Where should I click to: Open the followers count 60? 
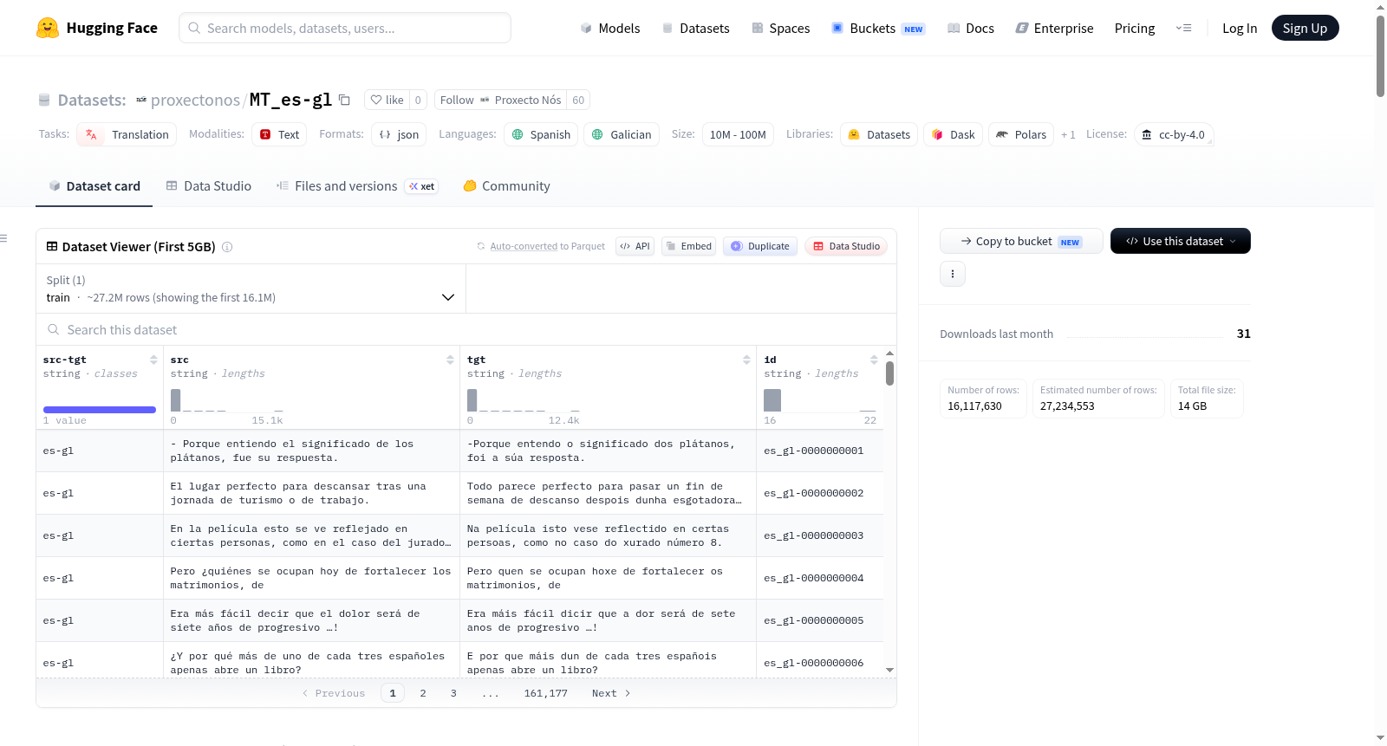tap(578, 100)
